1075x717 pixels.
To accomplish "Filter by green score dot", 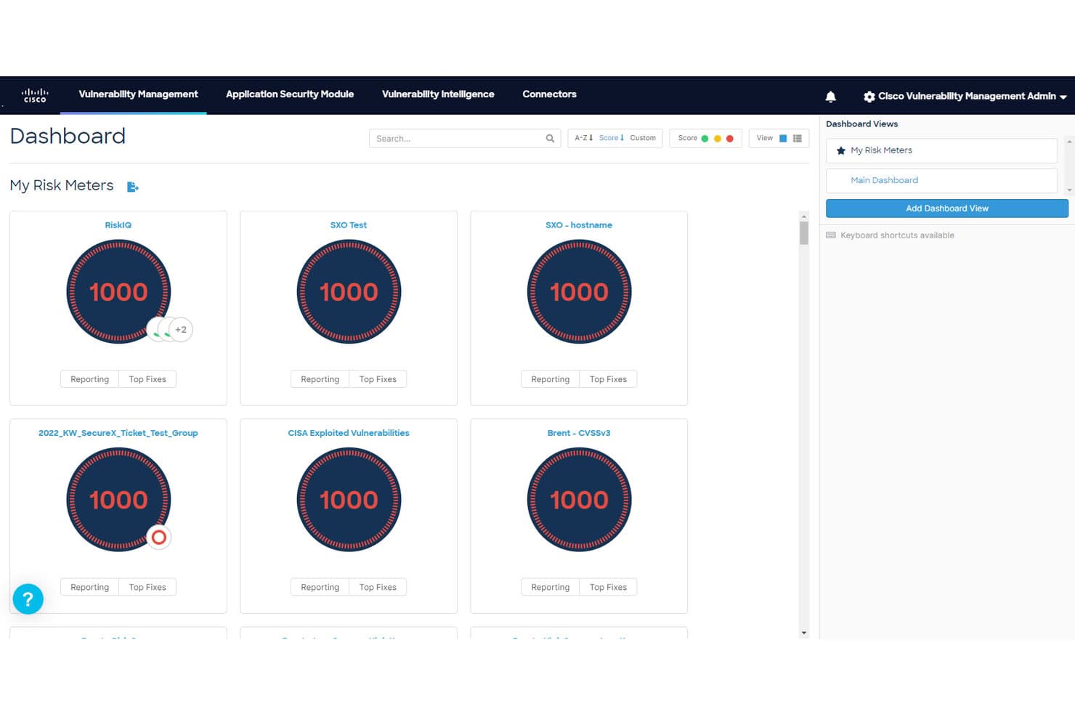I will (705, 139).
